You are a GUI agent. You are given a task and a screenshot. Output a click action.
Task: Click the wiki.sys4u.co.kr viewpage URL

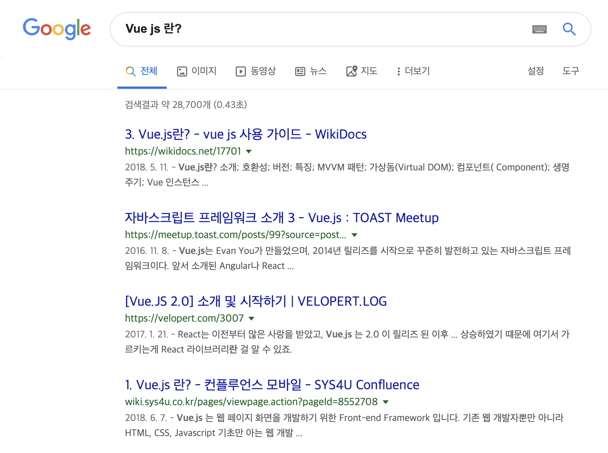(x=251, y=402)
